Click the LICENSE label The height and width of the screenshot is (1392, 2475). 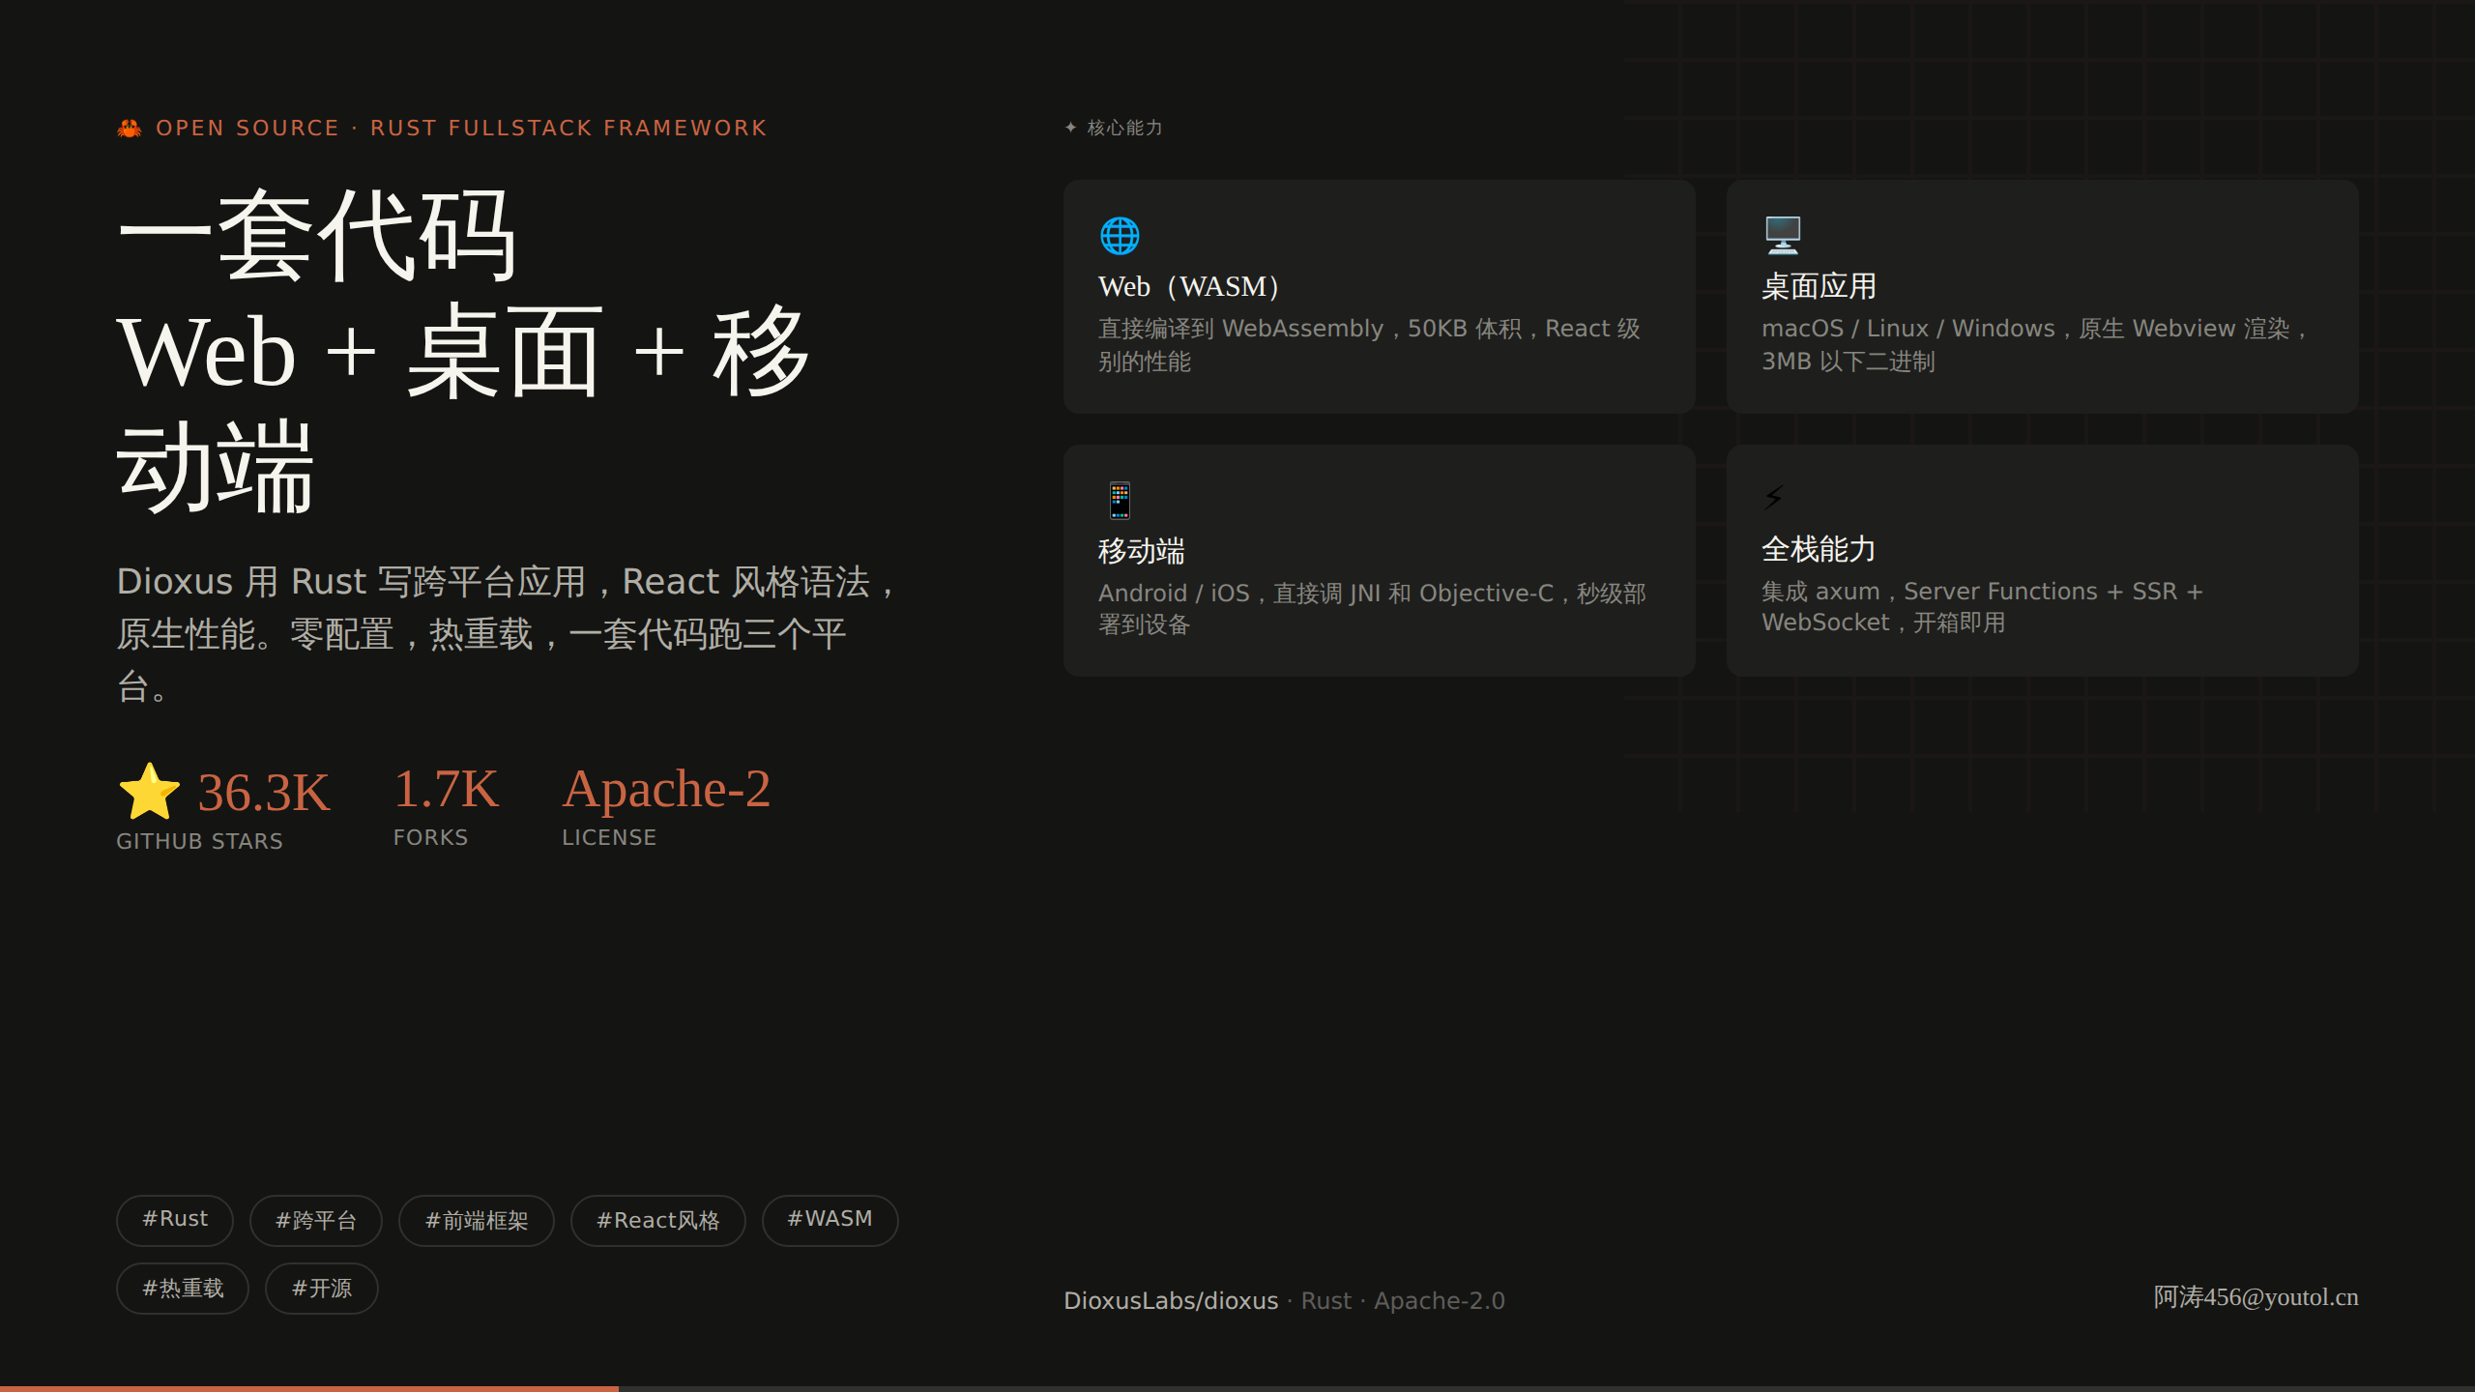(x=609, y=837)
